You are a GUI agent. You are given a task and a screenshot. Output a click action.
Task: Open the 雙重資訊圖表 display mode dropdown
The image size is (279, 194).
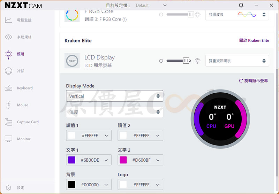click(237, 61)
